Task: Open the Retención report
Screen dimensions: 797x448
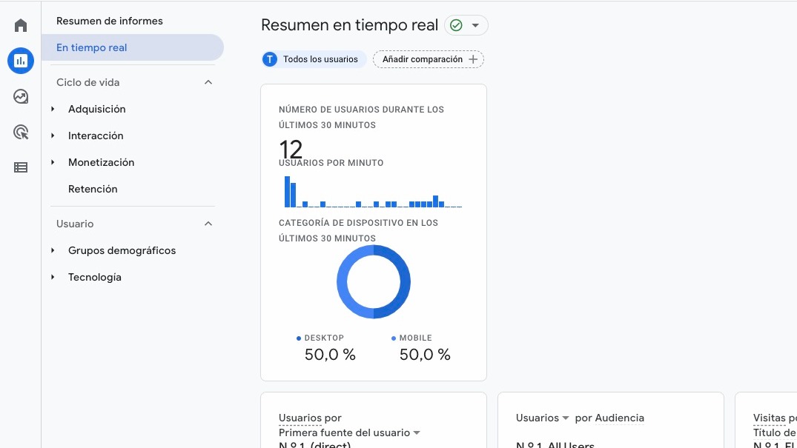Action: 93,189
